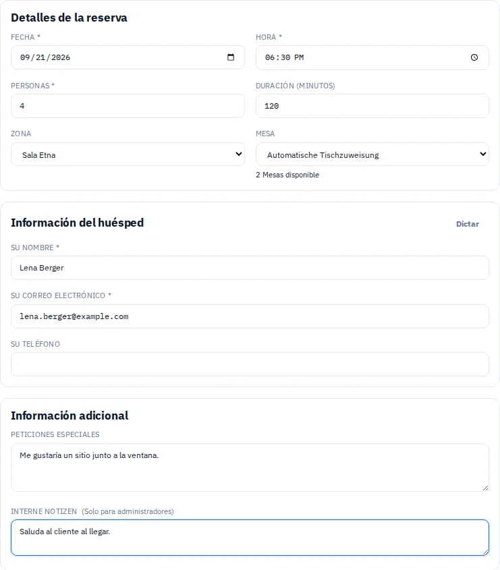Image resolution: width=500 pixels, height=570 pixels.
Task: Grab the Peticiones especiales resize handle
Action: (485, 488)
